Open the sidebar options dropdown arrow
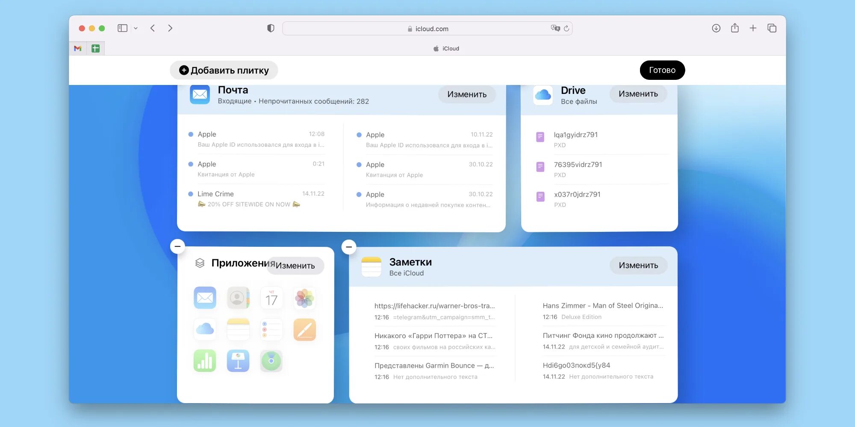855x427 pixels. pos(136,29)
